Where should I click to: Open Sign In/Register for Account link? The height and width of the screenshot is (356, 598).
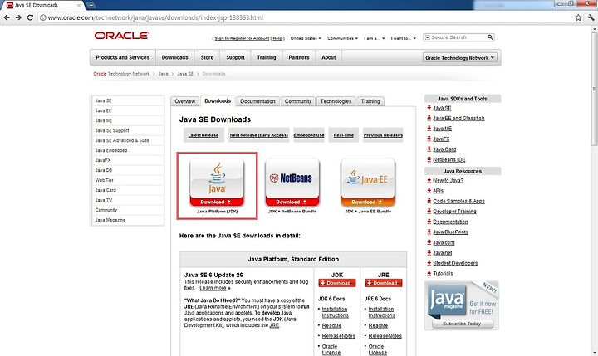242,38
